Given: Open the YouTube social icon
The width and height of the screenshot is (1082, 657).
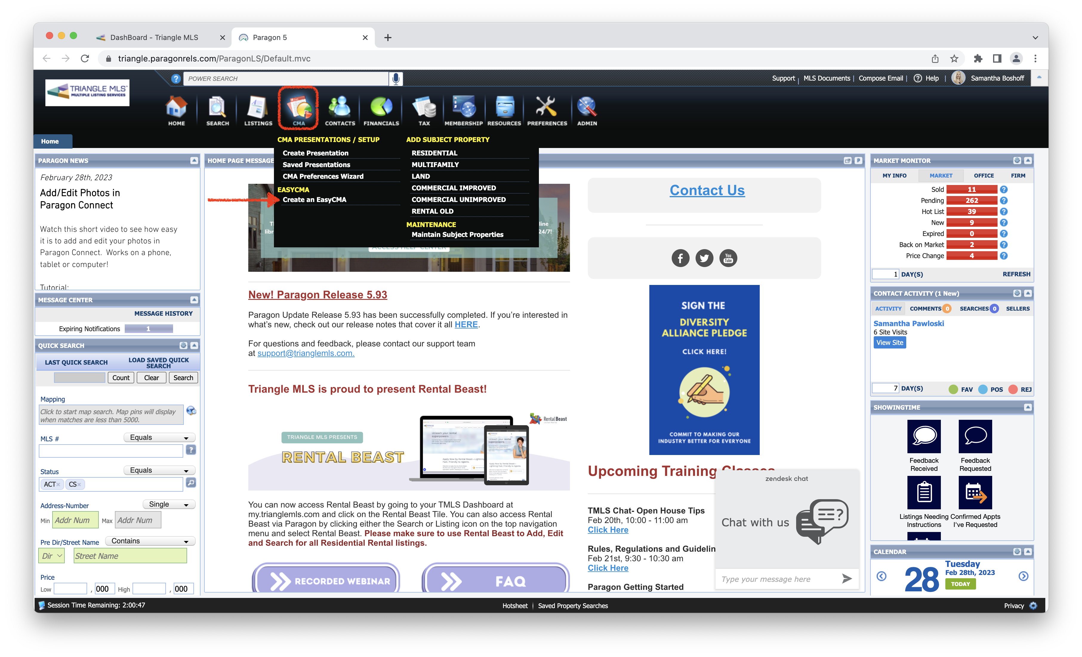Looking at the screenshot, I should coord(728,258).
